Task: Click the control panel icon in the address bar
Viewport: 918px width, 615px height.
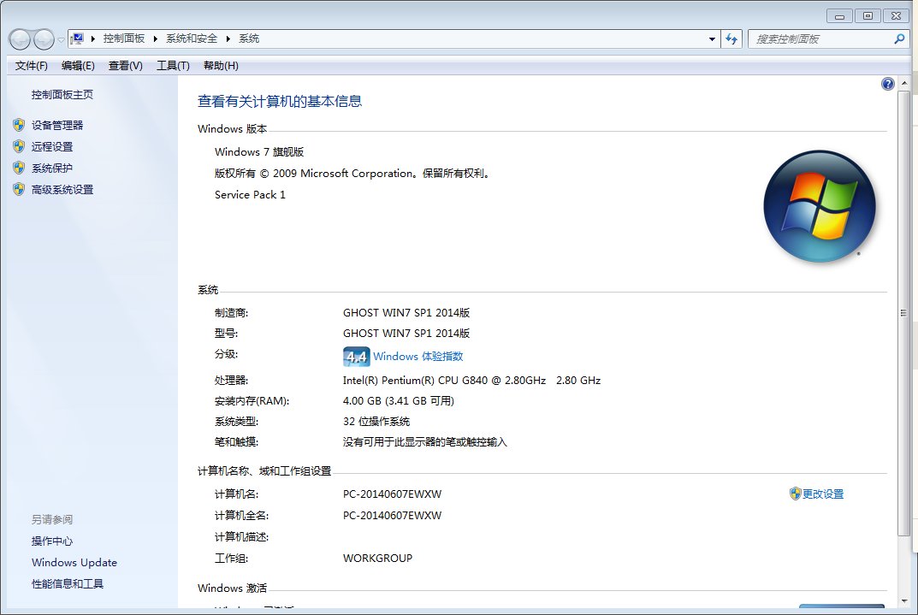Action: (75, 38)
